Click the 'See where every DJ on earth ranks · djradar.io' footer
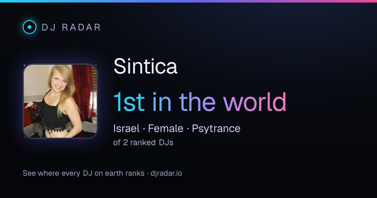This screenshot has height=198, width=377. 102,173
